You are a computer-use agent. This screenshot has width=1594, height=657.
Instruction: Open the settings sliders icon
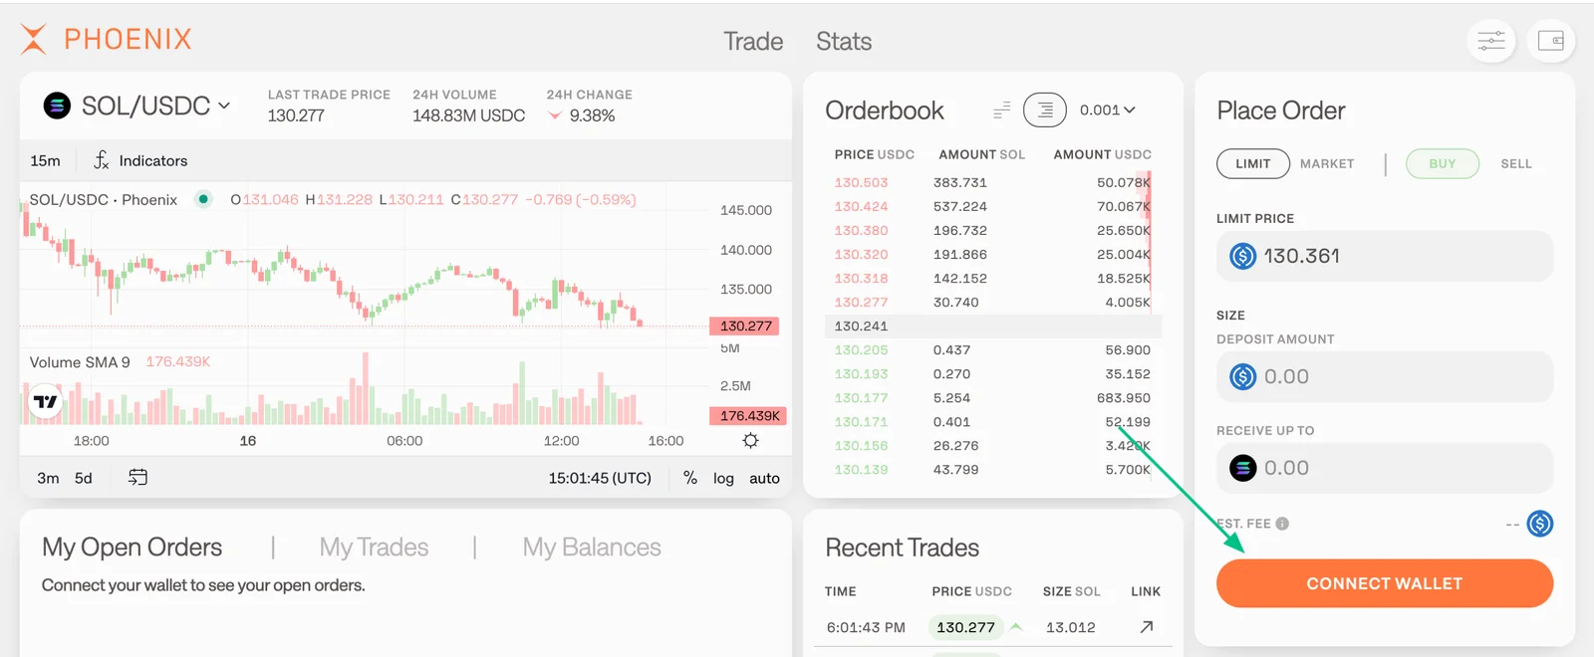pyautogui.click(x=1491, y=41)
